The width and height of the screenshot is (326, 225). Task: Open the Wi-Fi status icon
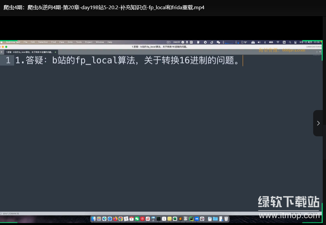[x=278, y=42]
